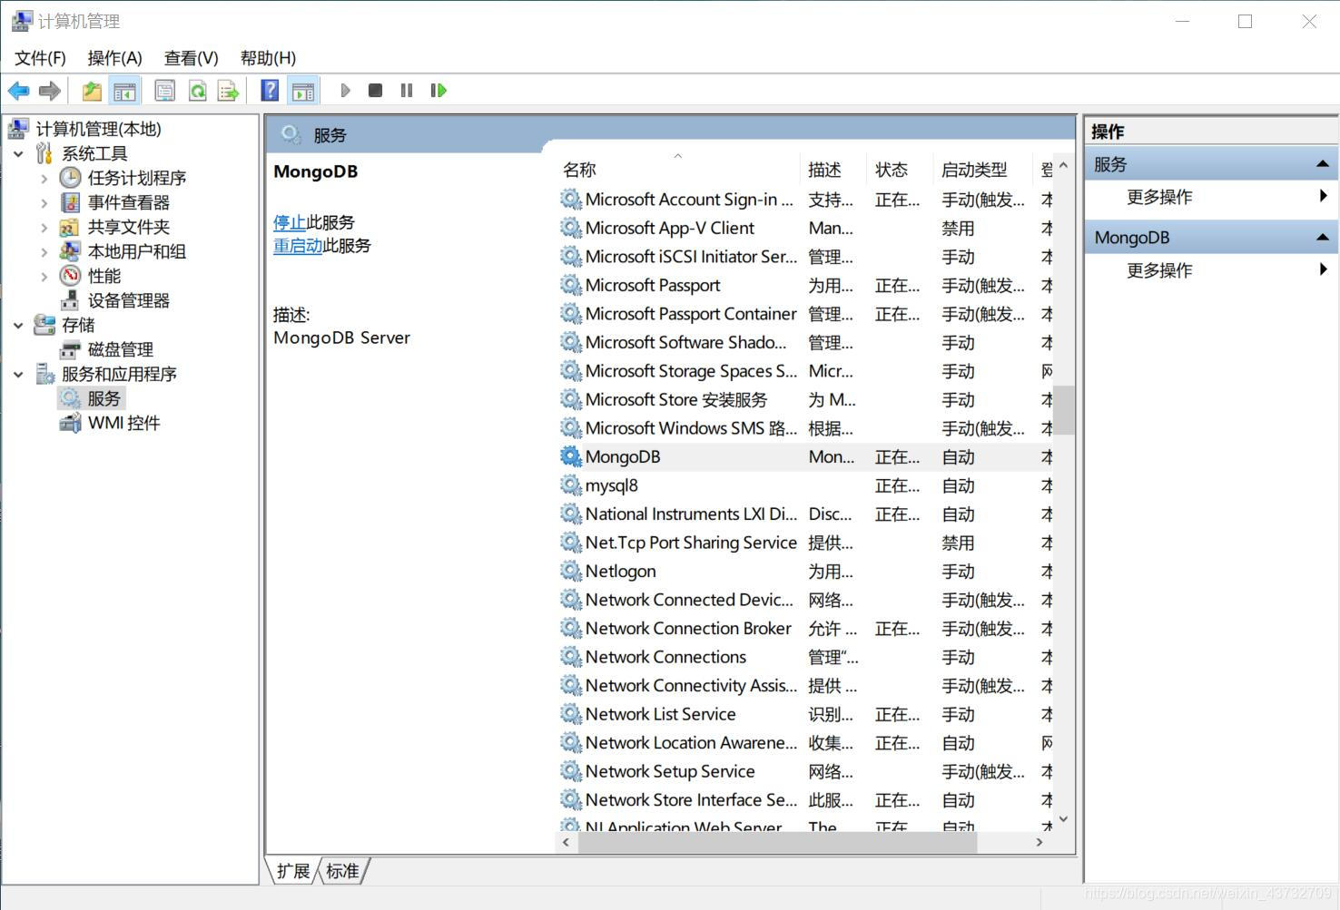Toggle the Show/Hide Console Tree icon
Viewport: 1340px width, 910px height.
[124, 91]
